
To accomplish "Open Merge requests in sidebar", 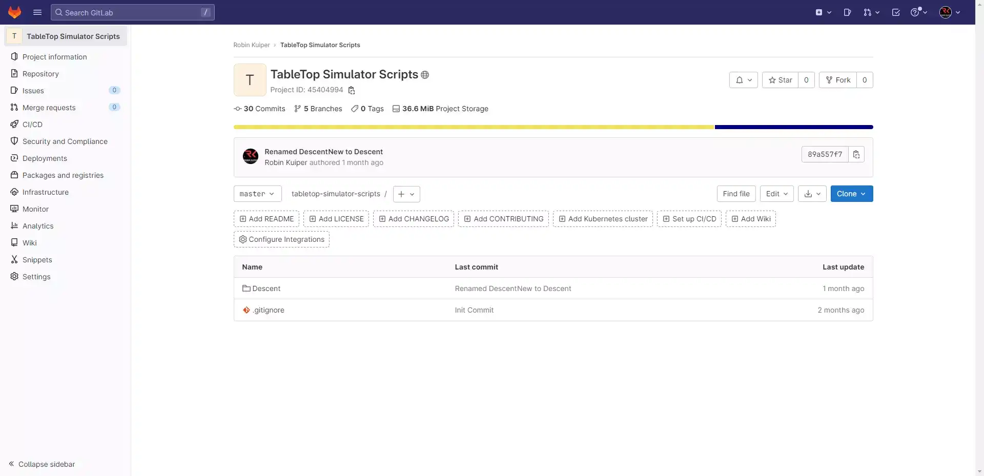I will pos(66,108).
